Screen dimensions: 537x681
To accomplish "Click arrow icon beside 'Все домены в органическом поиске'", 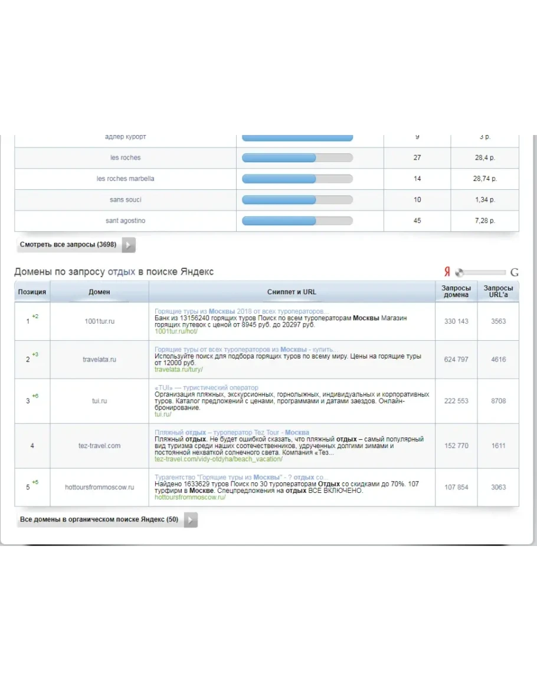I will [x=191, y=520].
